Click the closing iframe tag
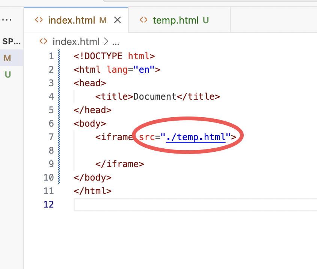This screenshot has height=269, width=317. (120, 164)
